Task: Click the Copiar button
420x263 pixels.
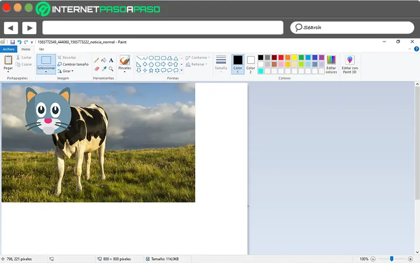Action: coord(24,64)
